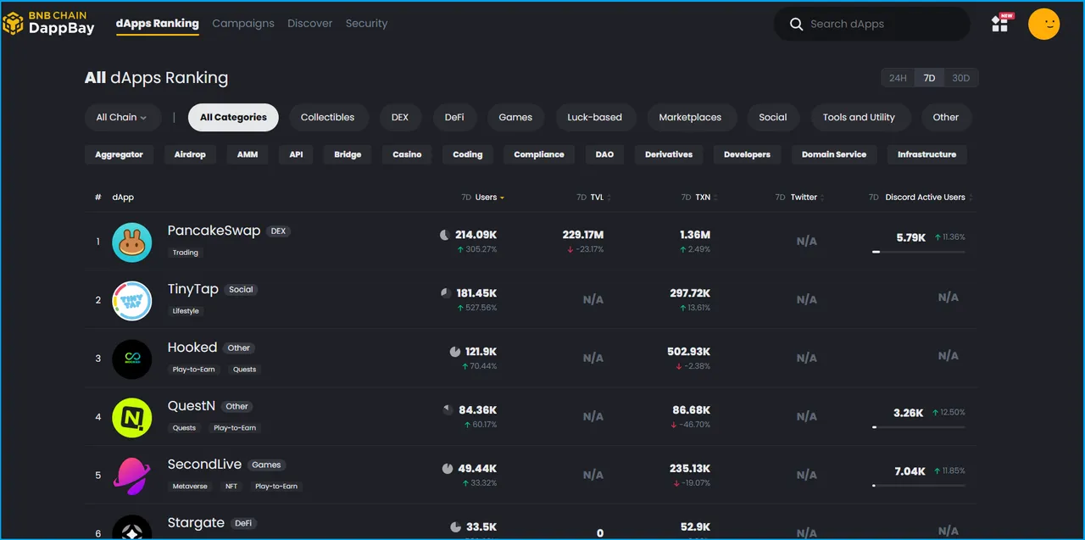Image resolution: width=1085 pixels, height=540 pixels.
Task: Open the Security tab
Action: pyautogui.click(x=366, y=24)
